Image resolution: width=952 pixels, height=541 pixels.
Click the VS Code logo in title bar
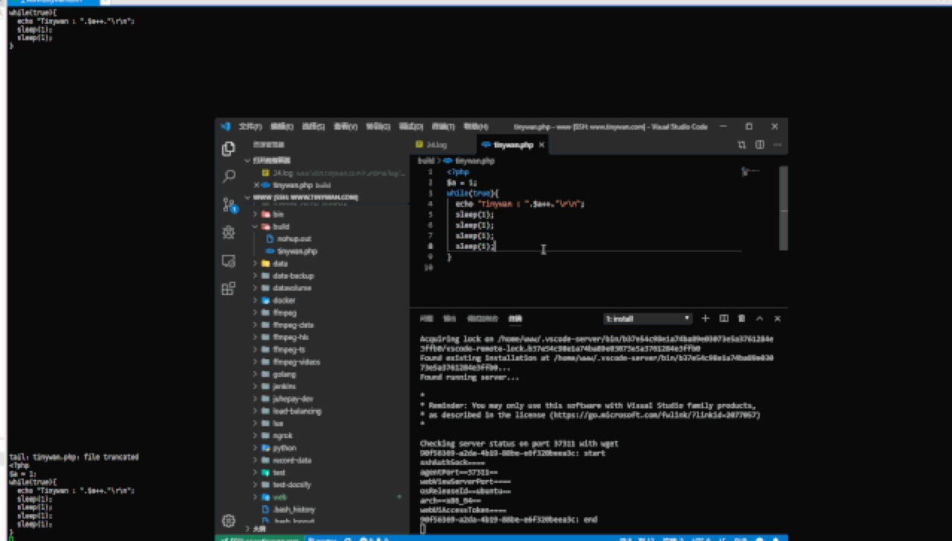point(225,127)
